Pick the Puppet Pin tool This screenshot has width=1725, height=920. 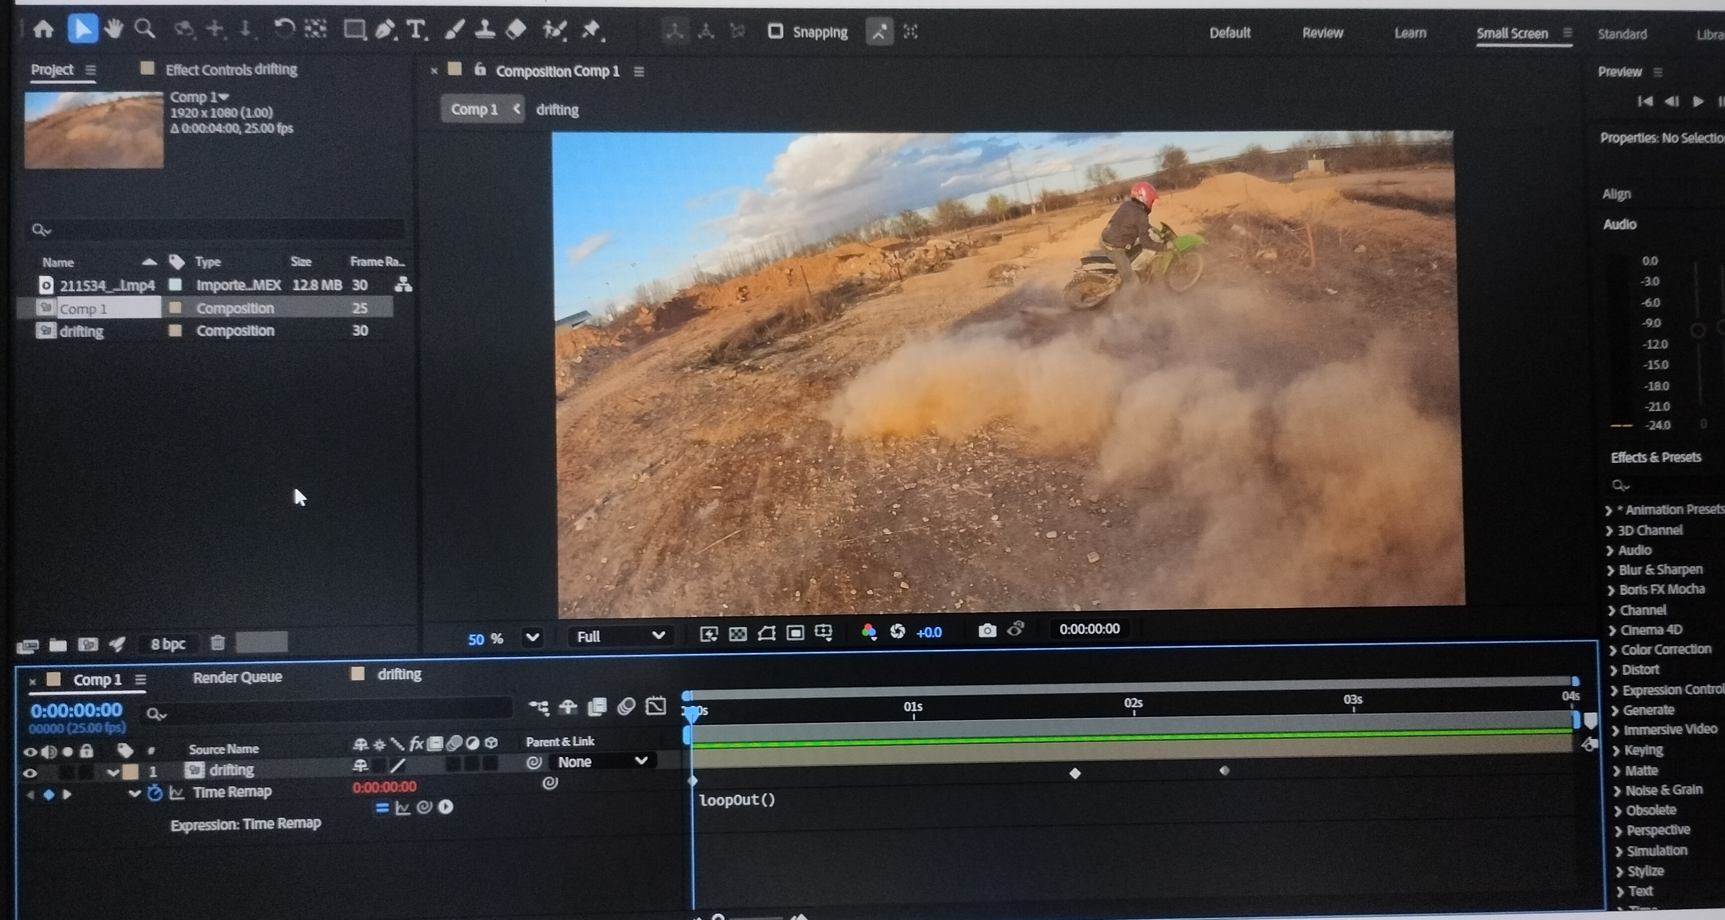591,30
